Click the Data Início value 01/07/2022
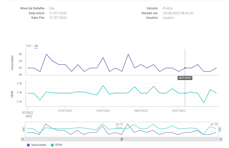This screenshot has height=148, width=229. pyautogui.click(x=58, y=13)
